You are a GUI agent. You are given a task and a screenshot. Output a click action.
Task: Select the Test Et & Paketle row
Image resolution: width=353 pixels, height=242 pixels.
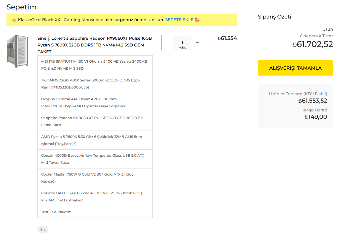[x=95, y=212]
